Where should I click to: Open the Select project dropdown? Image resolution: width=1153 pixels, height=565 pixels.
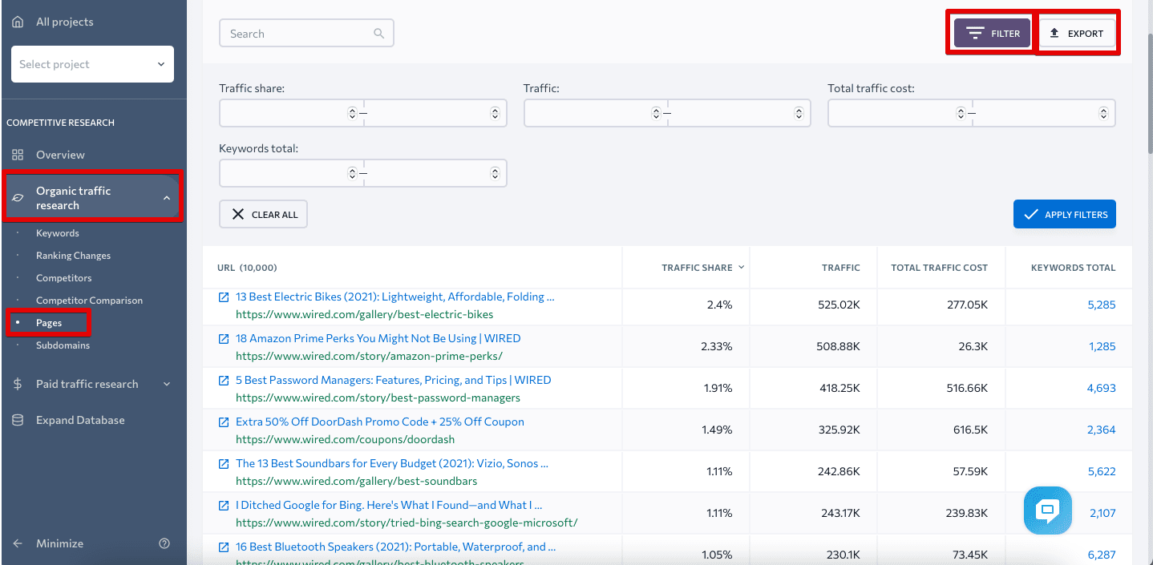point(92,64)
